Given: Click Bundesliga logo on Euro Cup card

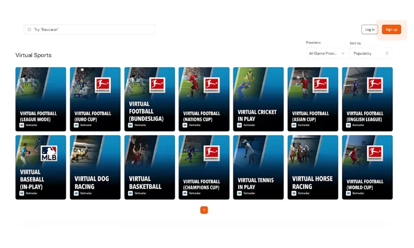Looking at the screenshot, I should click(x=102, y=85).
